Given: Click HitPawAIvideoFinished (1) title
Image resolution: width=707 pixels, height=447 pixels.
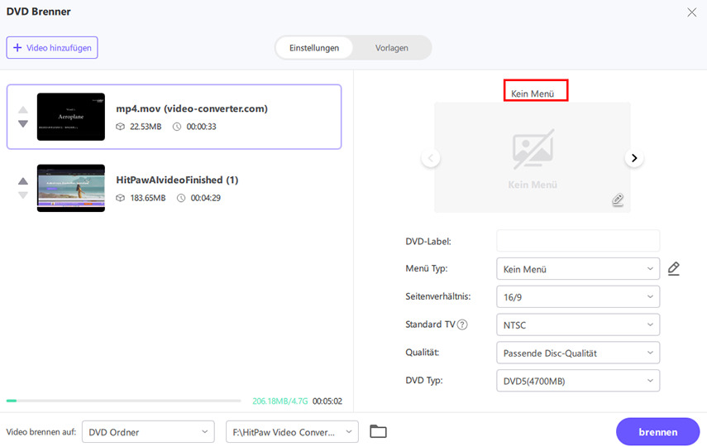Looking at the screenshot, I should point(177,180).
